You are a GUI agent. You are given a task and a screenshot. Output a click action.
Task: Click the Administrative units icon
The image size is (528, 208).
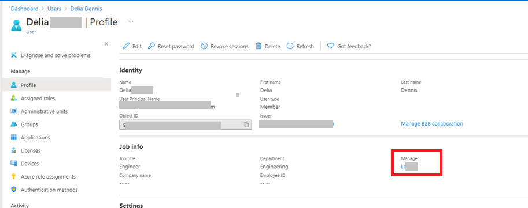click(x=14, y=111)
